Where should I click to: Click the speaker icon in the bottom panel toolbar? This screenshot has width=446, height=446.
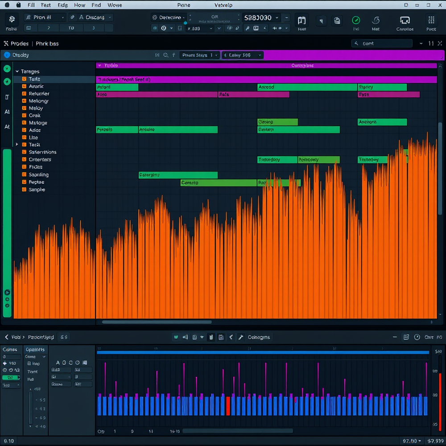pos(185,337)
